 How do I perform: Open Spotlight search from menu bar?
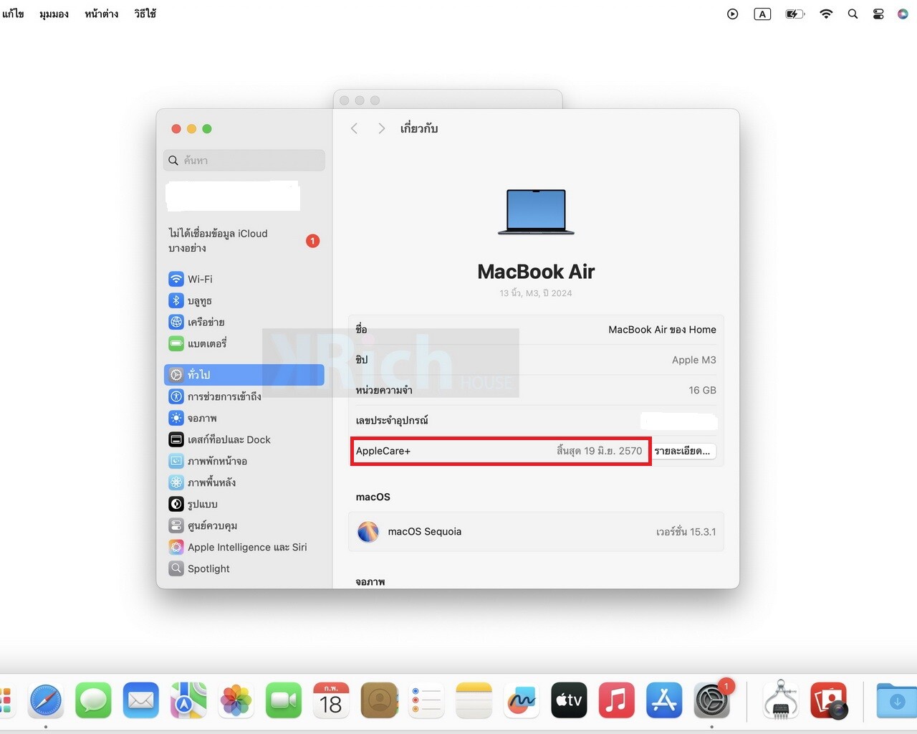click(x=853, y=14)
